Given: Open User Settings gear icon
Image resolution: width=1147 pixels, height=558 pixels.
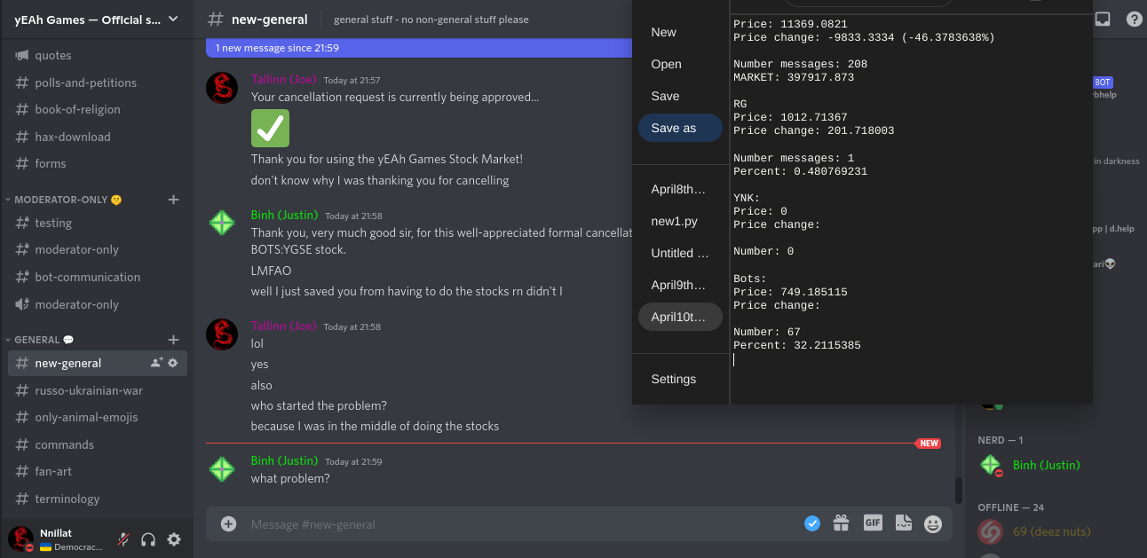Looking at the screenshot, I should pyautogui.click(x=174, y=539).
